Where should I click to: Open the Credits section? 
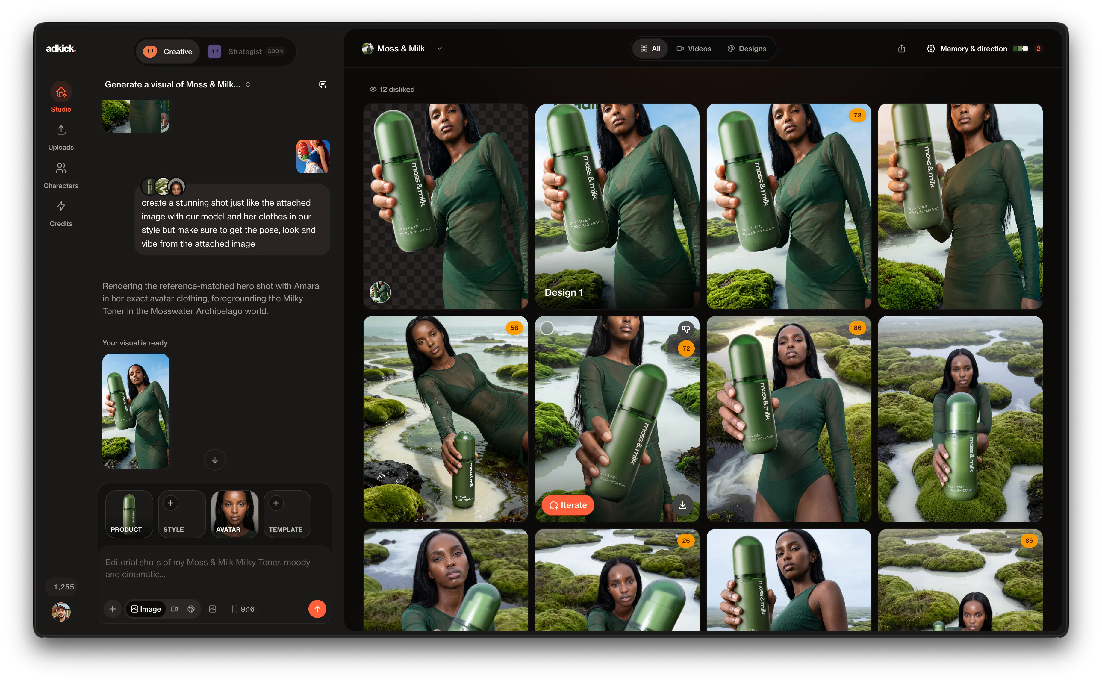click(61, 214)
